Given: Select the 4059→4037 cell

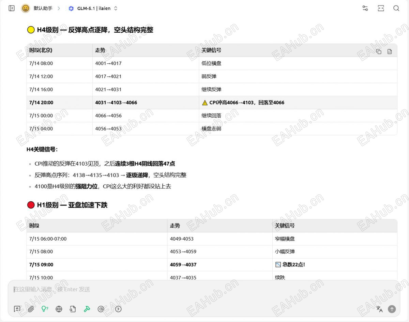Looking at the screenshot, I should pos(219,265).
